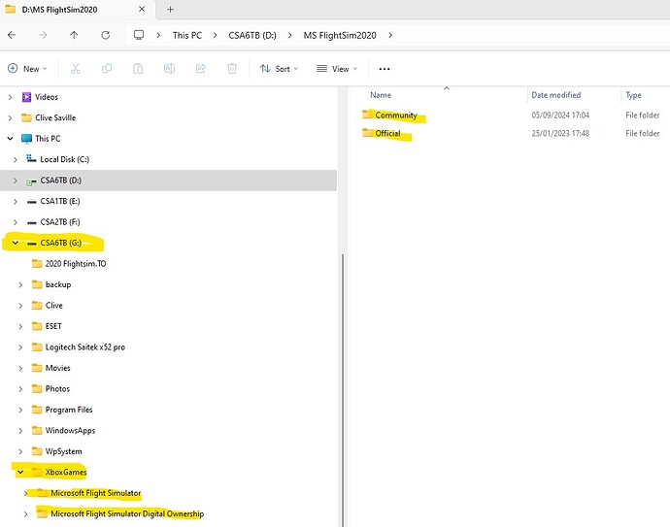670x527 pixels.
Task: Open the See more ellipsis menu
Action: coord(385,69)
